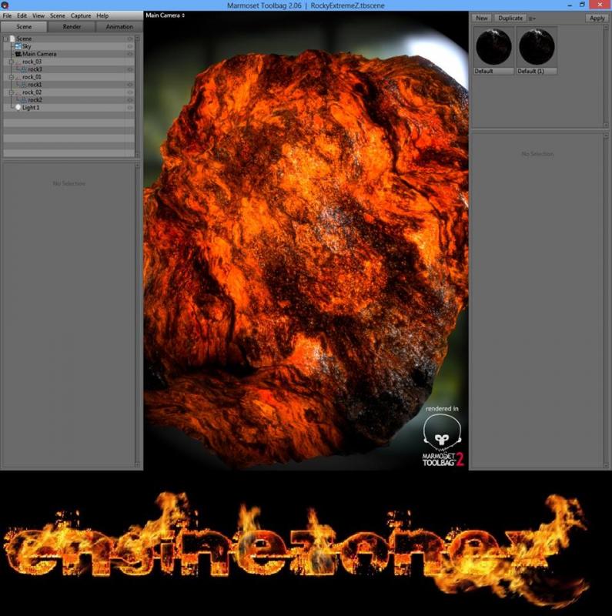Click the rock1 mesh icon
The width and height of the screenshot is (612, 616).
click(24, 85)
